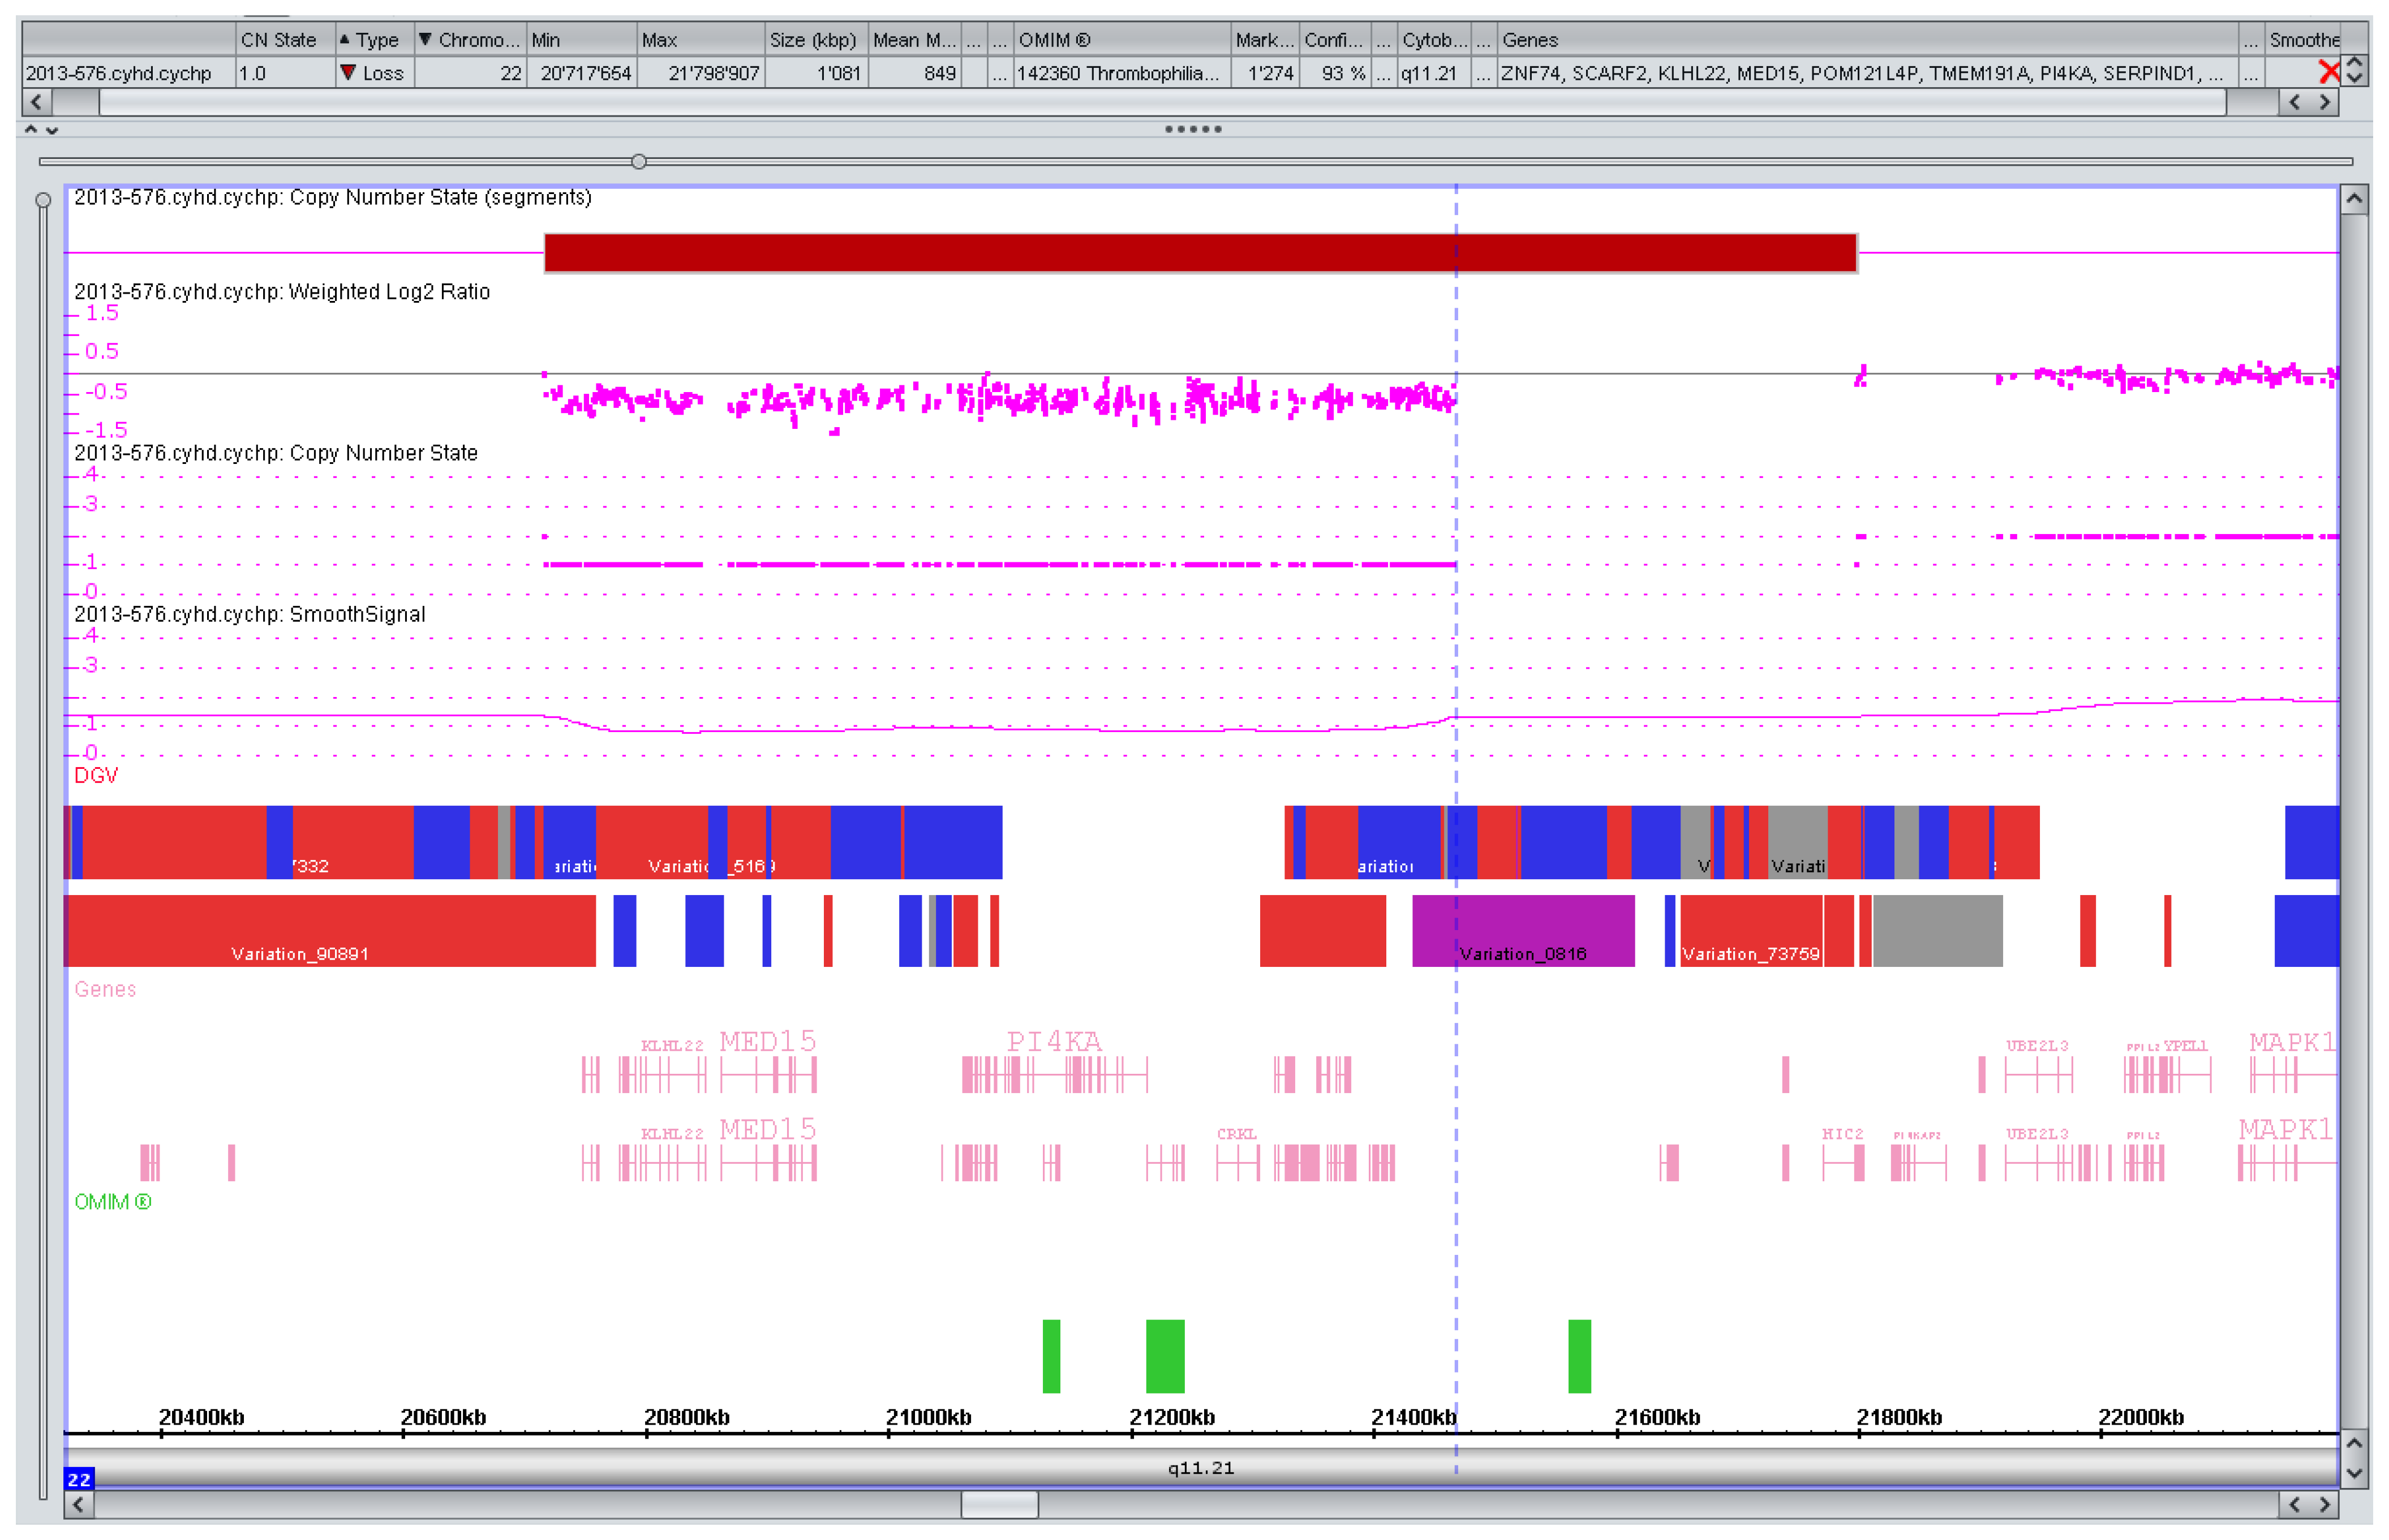Click the red Loss triangle icon
This screenshot has height=1540, width=2389.
click(x=347, y=72)
